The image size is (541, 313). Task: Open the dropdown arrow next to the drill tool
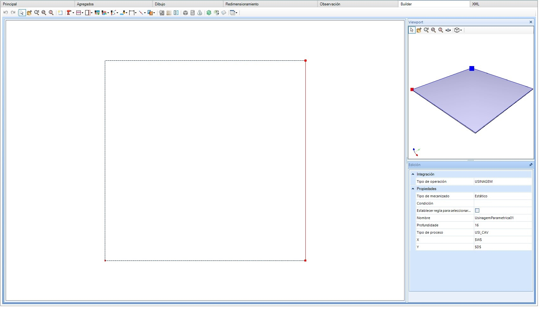coord(73,13)
